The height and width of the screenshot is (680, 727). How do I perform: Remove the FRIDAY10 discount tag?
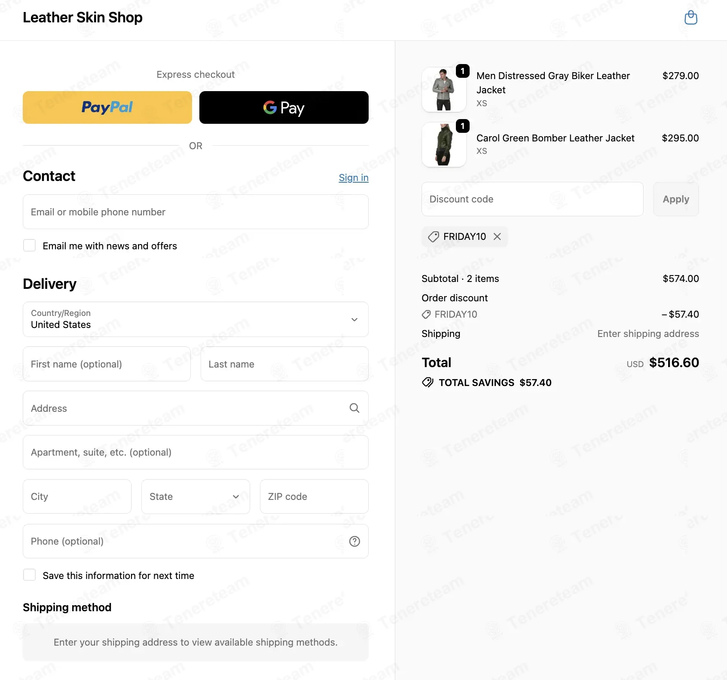coord(497,236)
